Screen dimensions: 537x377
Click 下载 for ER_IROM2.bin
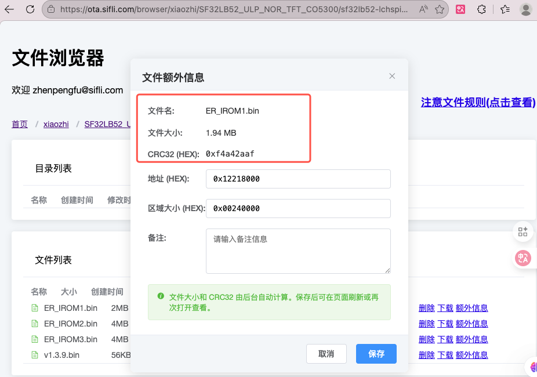[445, 324]
